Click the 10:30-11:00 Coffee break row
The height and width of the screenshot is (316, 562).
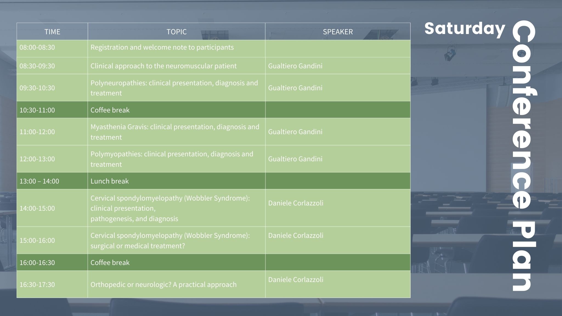pyautogui.click(x=110, y=110)
